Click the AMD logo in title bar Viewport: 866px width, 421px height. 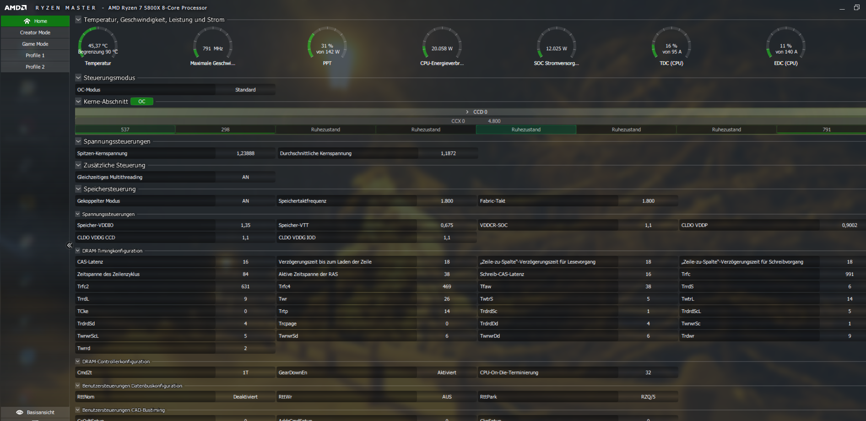click(16, 8)
